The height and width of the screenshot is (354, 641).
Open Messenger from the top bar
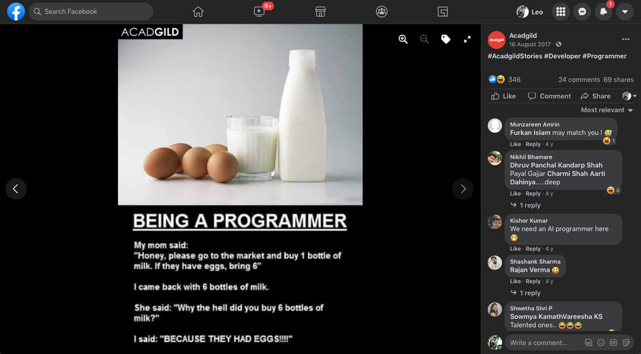tap(582, 12)
